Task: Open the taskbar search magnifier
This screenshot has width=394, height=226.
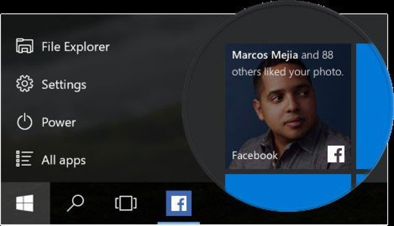Action: pyautogui.click(x=75, y=203)
